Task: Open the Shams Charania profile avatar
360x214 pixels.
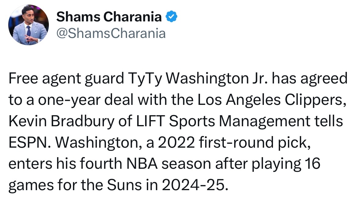Action: coord(28,25)
